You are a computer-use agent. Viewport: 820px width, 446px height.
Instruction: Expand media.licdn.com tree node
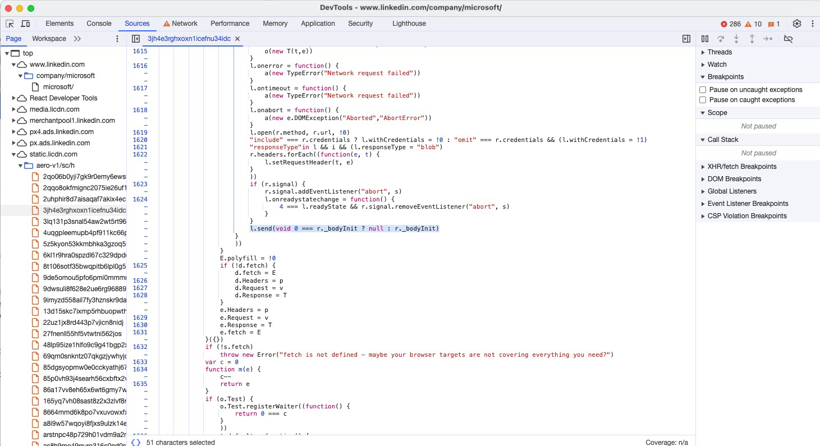coord(13,109)
